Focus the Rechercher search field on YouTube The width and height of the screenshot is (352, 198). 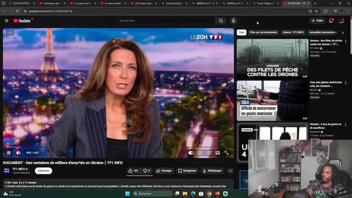[166, 21]
